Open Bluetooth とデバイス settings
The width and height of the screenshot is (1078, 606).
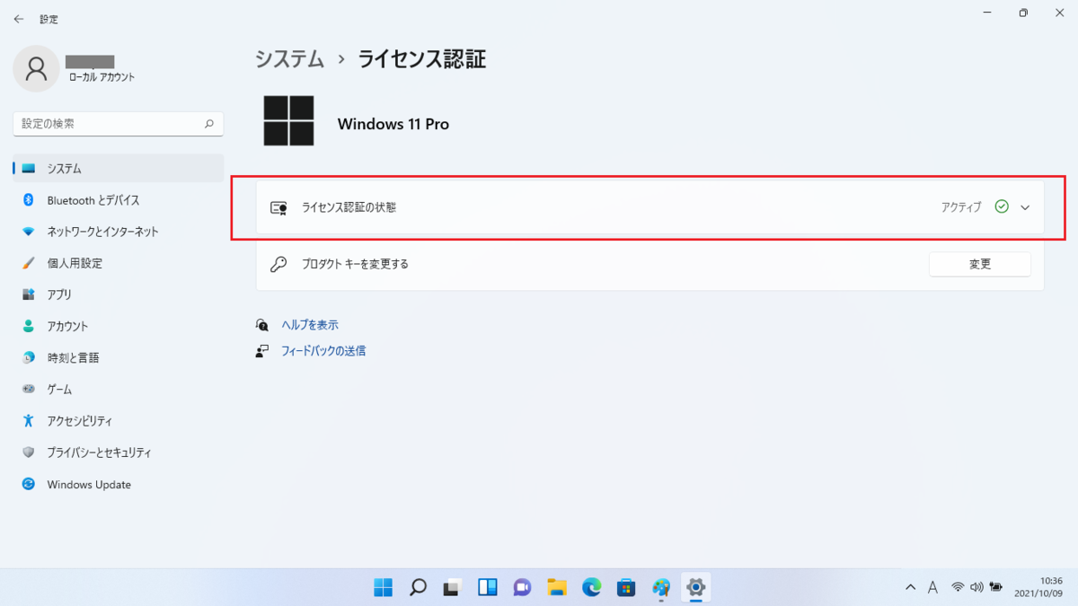(x=119, y=200)
